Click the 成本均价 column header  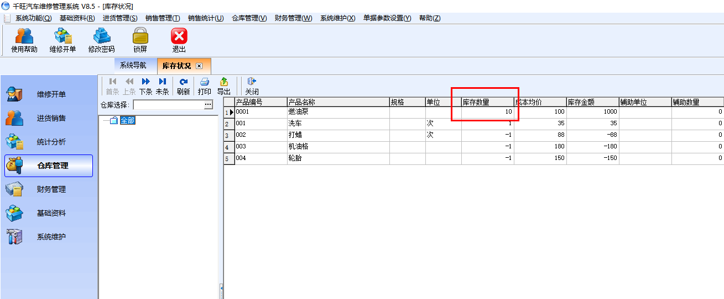[x=540, y=102]
